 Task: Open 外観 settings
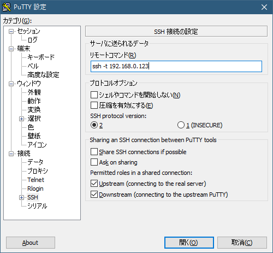pos(34,92)
